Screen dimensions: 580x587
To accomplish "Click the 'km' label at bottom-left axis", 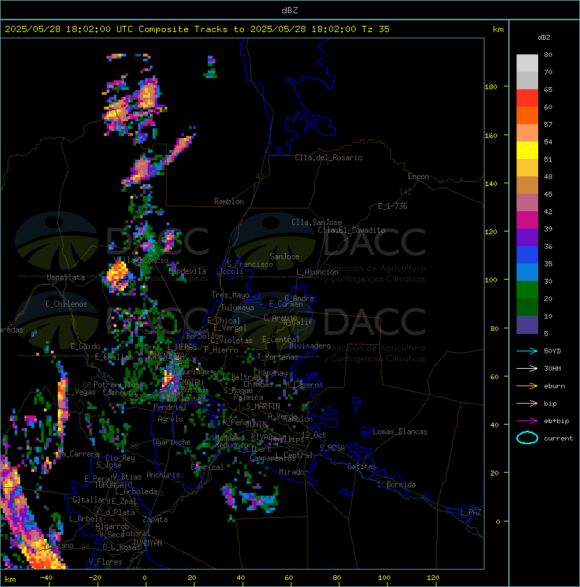I will [x=10, y=579].
